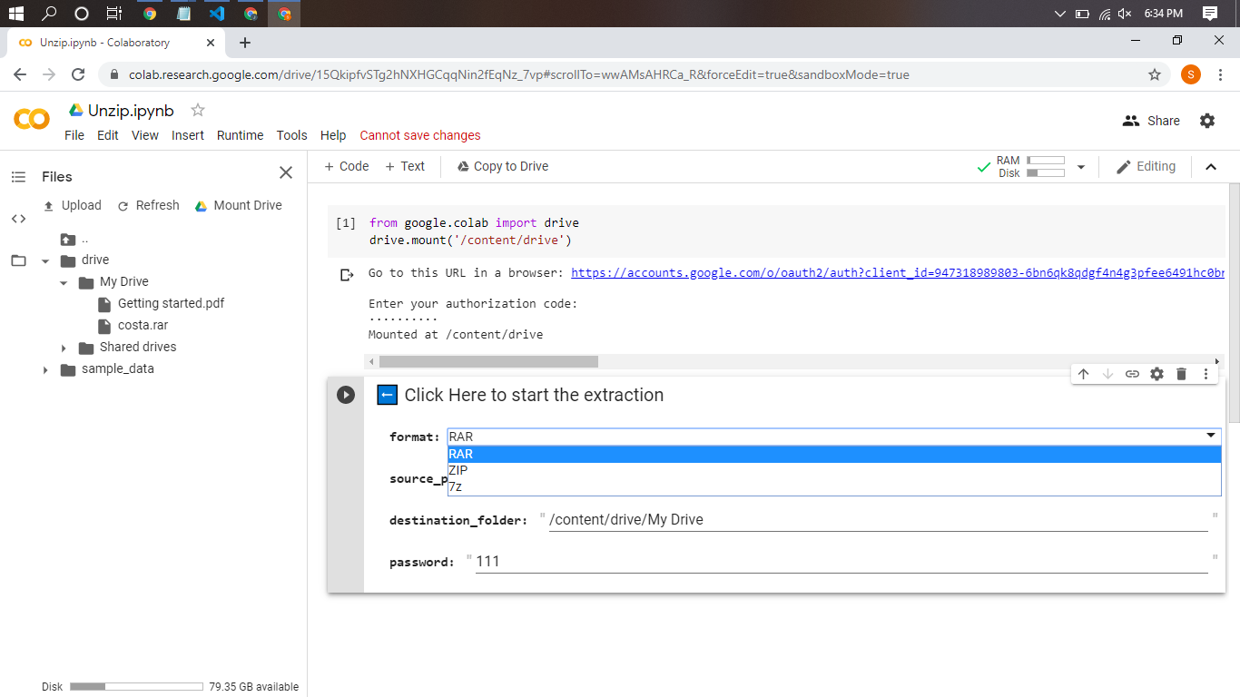Star the Unzip.ipynb notebook
Screen dimensions: 1240x697
tap(198, 111)
